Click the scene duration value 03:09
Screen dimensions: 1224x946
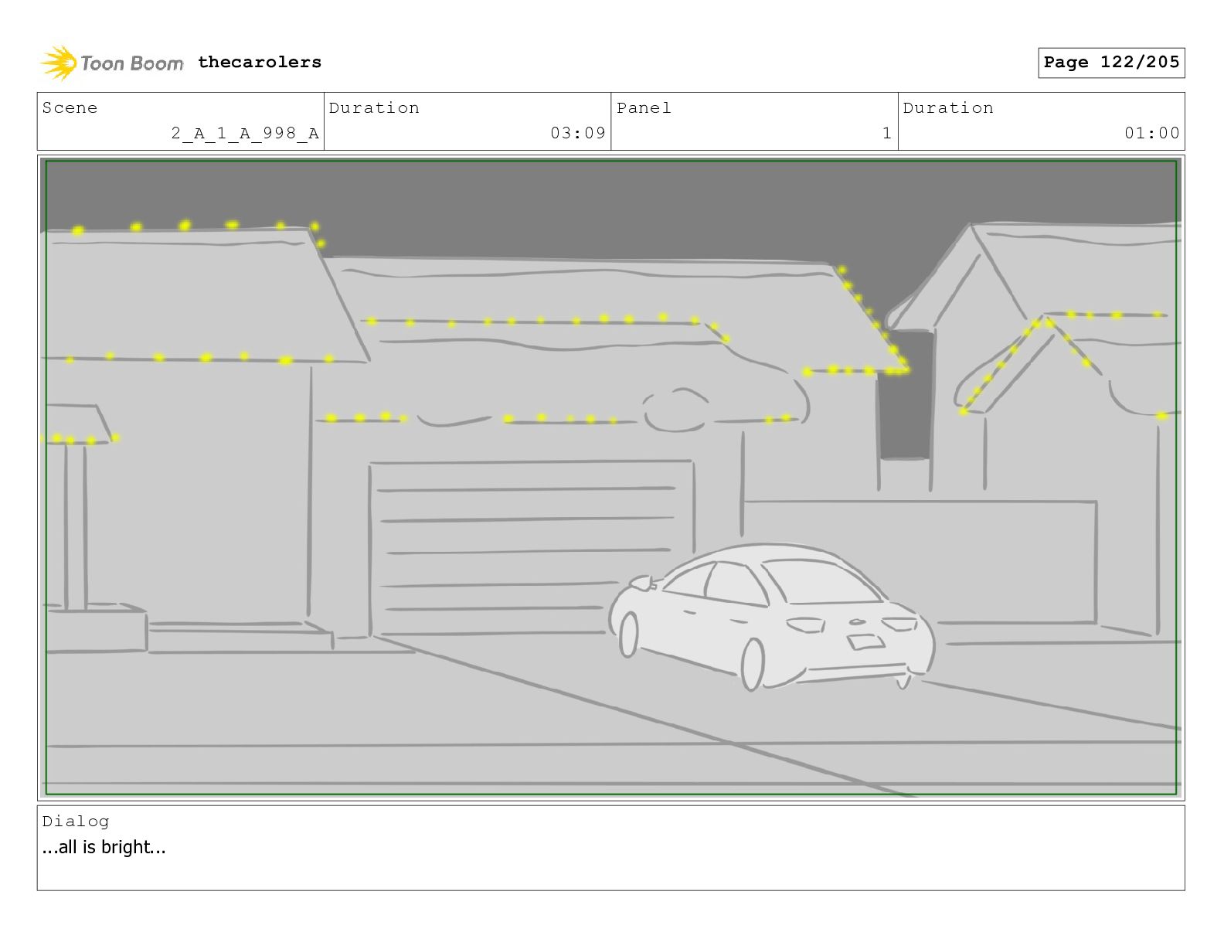[x=577, y=134]
